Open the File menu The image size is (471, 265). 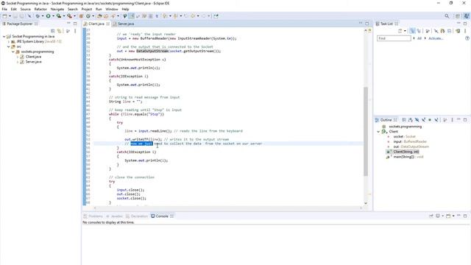4,9
